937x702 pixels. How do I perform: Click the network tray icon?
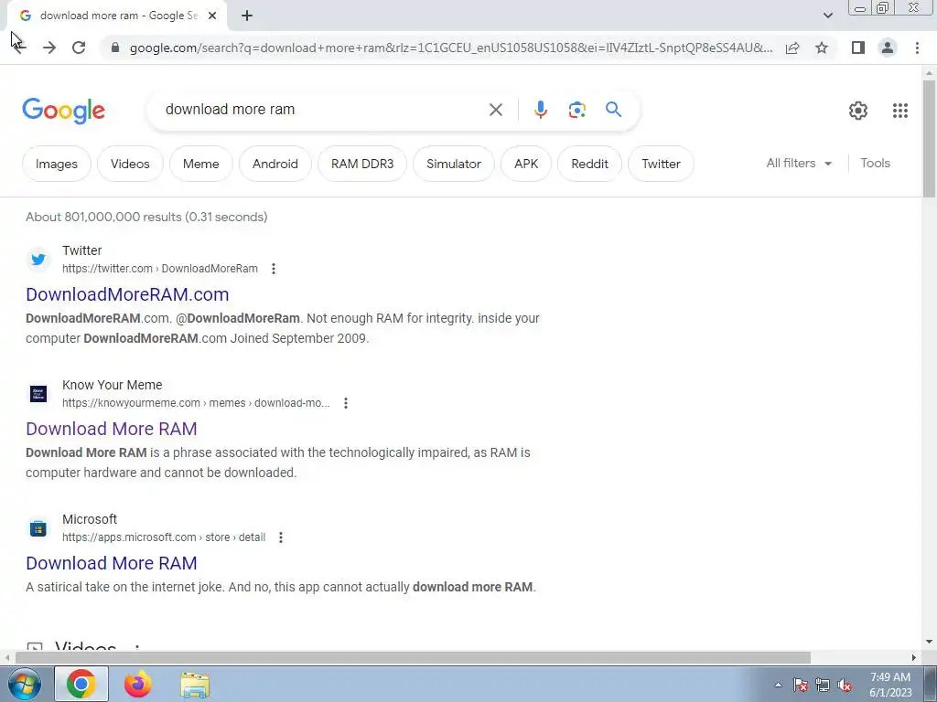(823, 686)
